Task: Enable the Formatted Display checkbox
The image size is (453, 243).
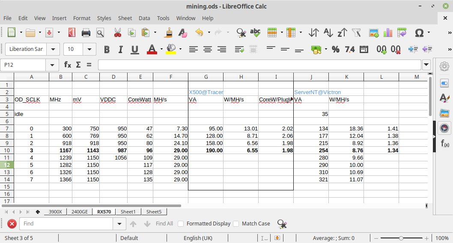Action: click(x=181, y=223)
